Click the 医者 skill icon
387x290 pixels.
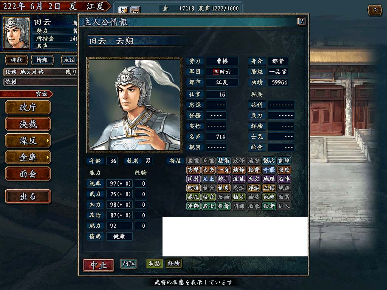coord(269,206)
